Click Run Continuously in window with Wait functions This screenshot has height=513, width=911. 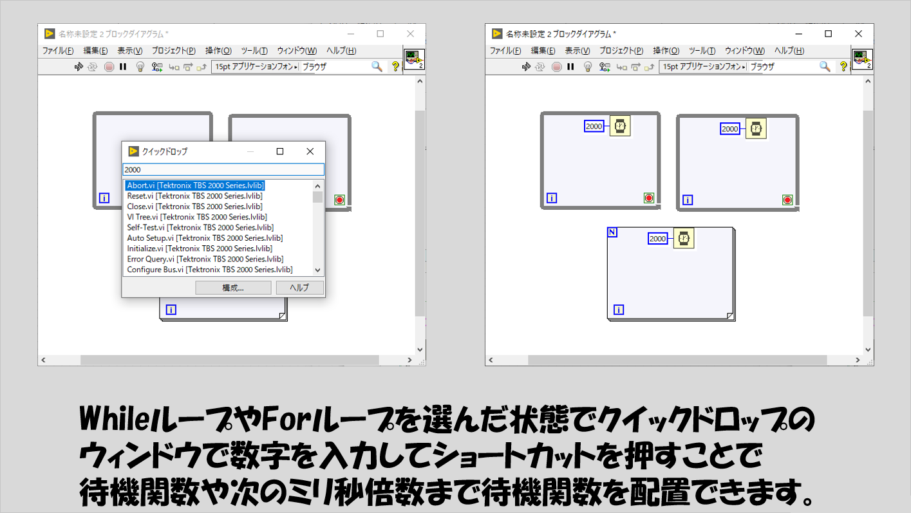[x=541, y=66]
